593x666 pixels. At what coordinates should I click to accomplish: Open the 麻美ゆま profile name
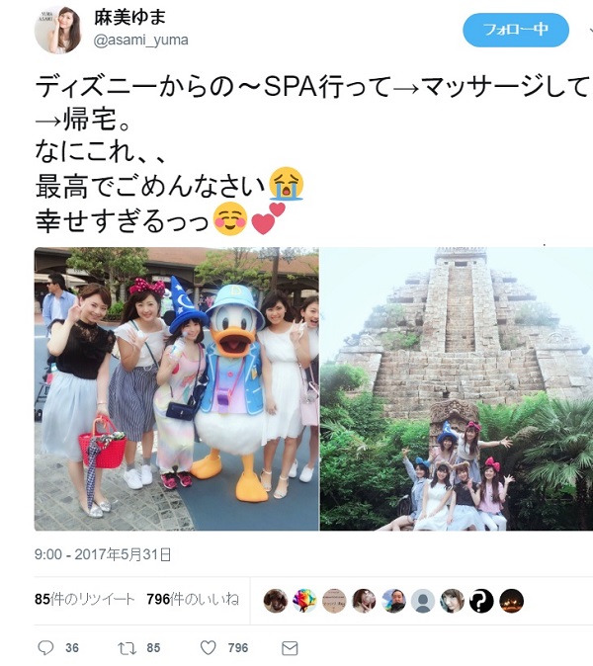(129, 18)
